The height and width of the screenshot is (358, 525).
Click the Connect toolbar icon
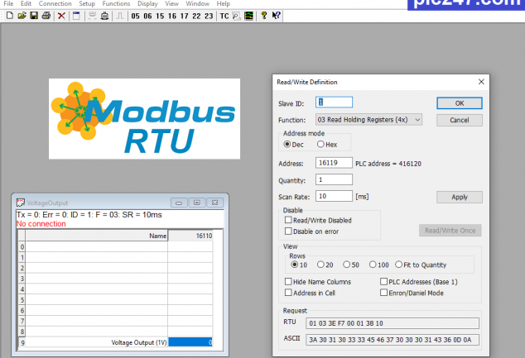pos(92,16)
